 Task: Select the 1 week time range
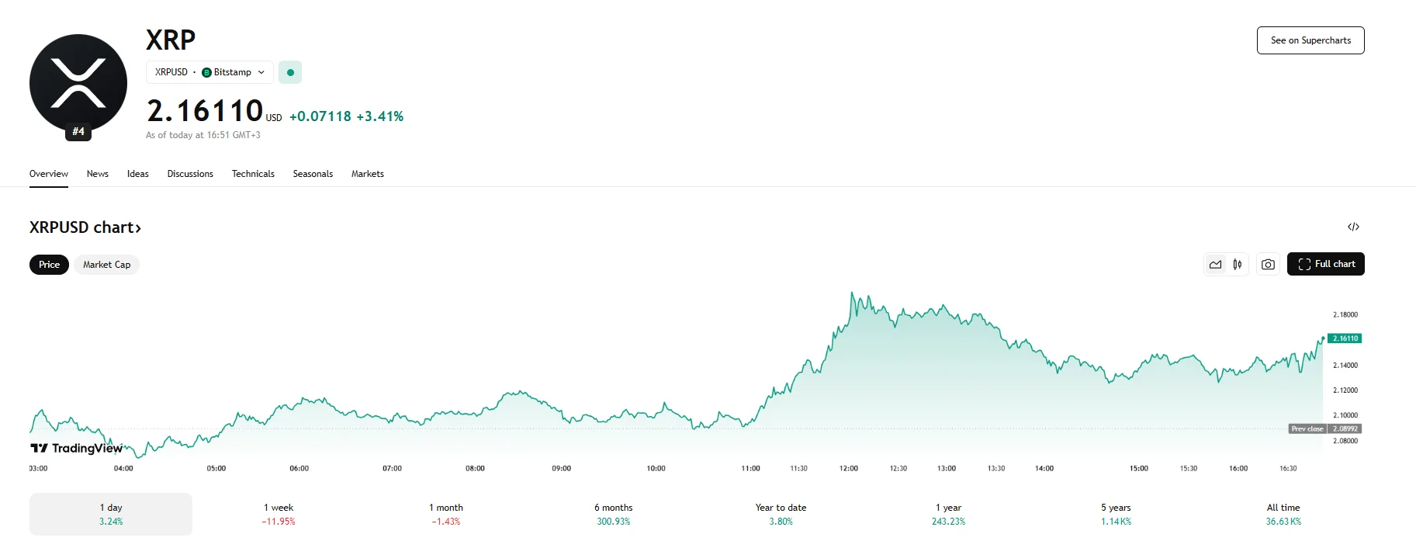[279, 514]
